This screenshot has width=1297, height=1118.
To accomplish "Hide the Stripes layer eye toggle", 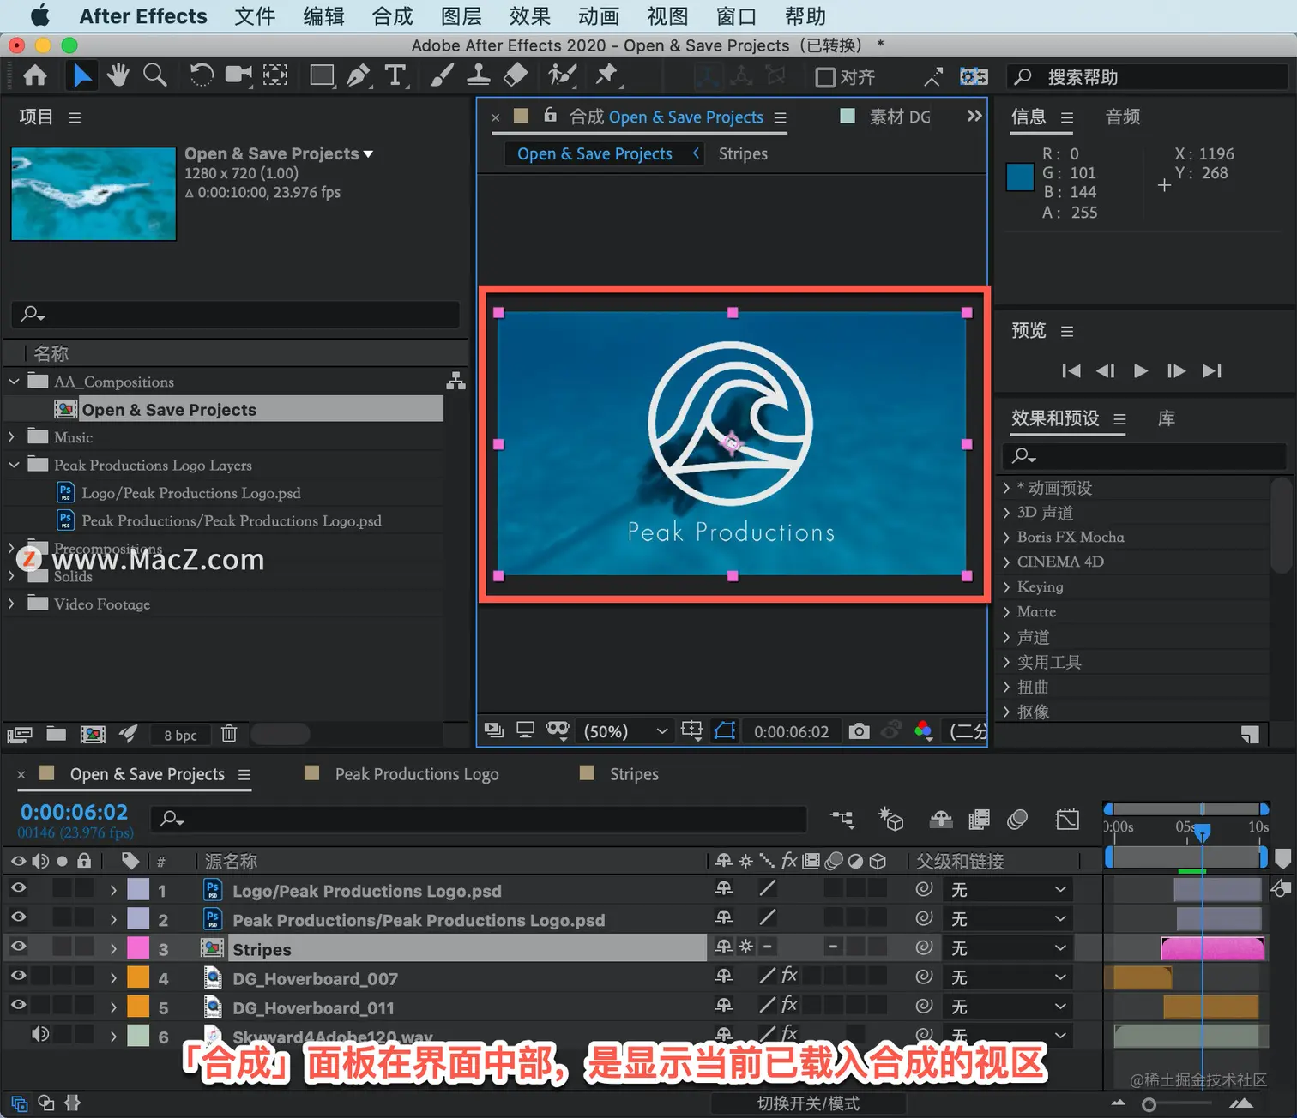I will coord(18,947).
